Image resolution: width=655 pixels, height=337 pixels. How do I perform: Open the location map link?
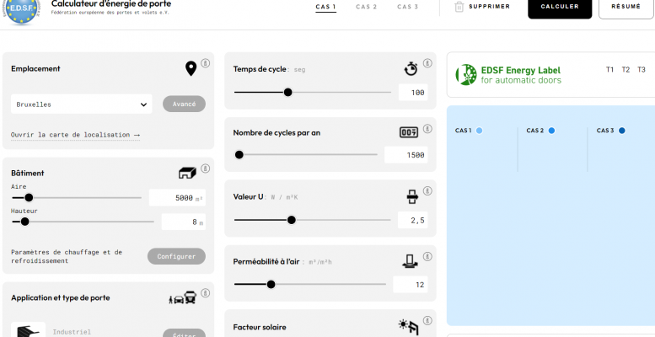coord(75,135)
